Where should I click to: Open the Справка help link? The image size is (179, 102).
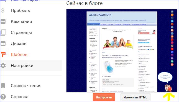tap(19, 97)
